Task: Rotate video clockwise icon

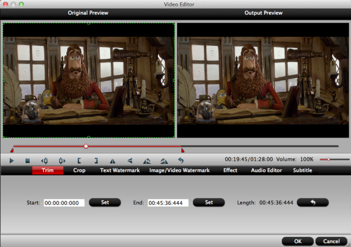Action: [164, 161]
